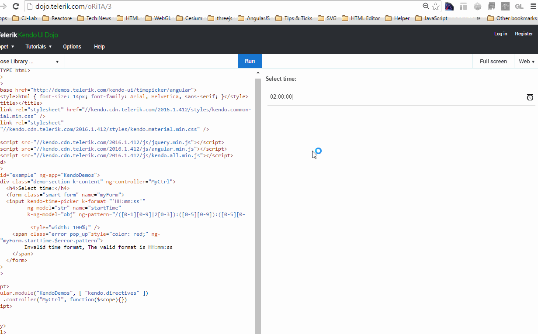Open the WebGL bookmark folder

click(158, 18)
